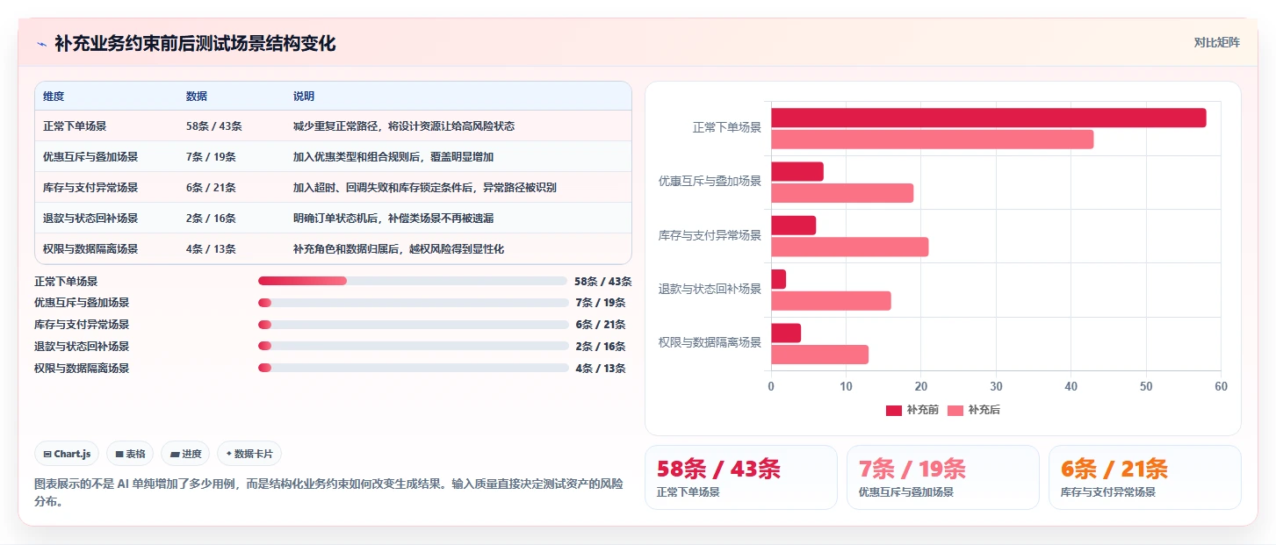Click description 减少重复正常路径 in table

(404, 126)
